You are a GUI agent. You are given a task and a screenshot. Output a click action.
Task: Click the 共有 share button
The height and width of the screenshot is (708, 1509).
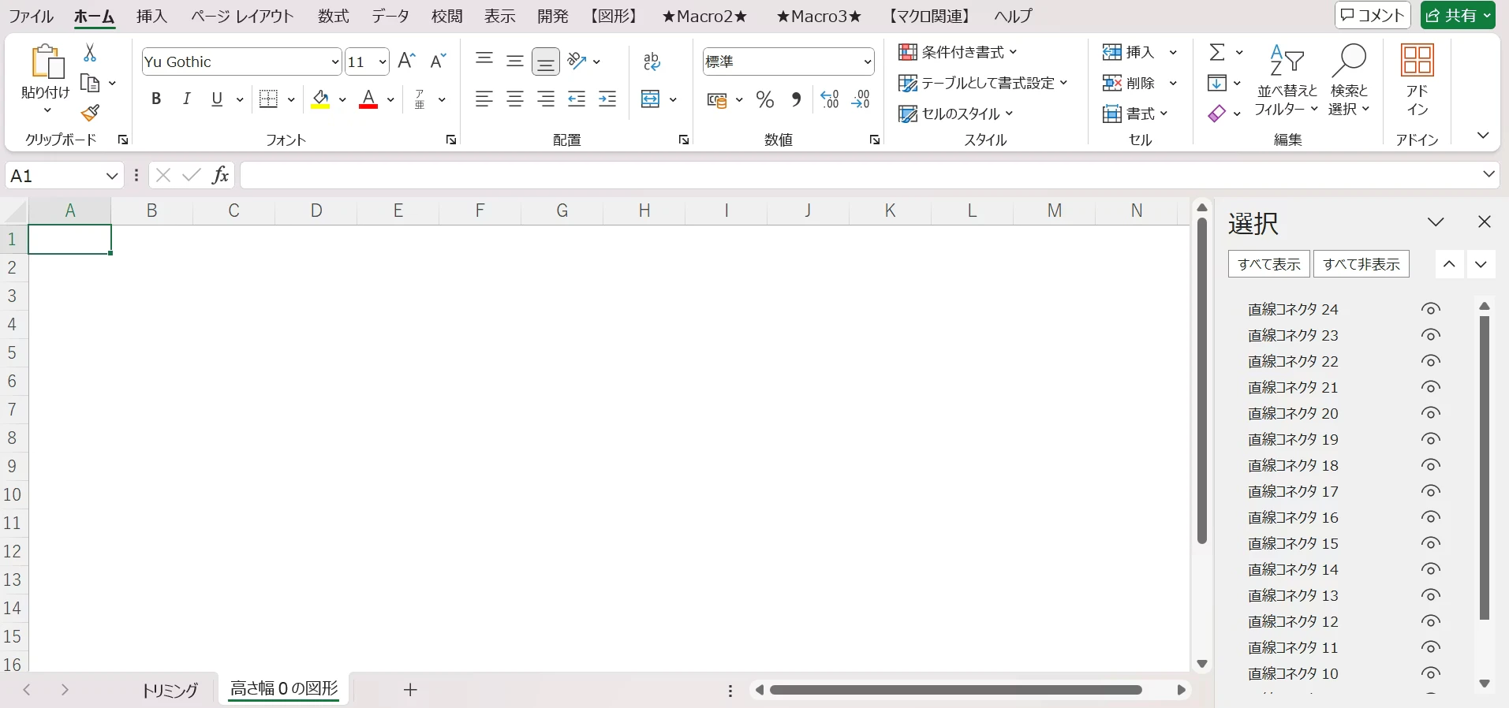tap(1458, 15)
